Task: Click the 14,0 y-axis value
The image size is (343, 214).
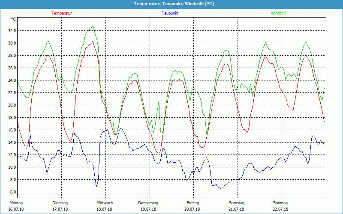Action: (x=12, y=143)
